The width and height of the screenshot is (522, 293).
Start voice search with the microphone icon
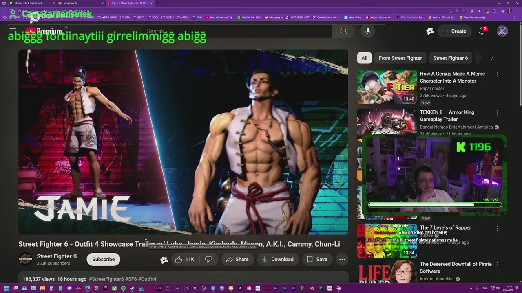pyautogui.click(x=367, y=31)
